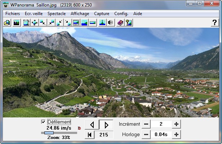Click the position field showing 215
Viewport: 222px width, 144px height.
tap(104, 135)
